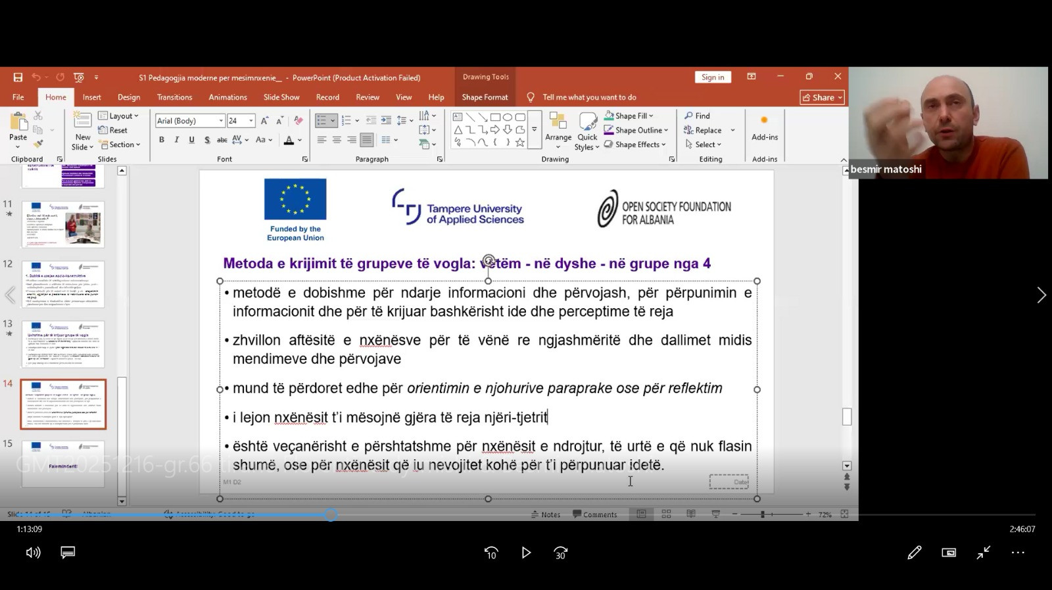Open the font color picker arrow
1052x590 pixels.
click(x=300, y=140)
